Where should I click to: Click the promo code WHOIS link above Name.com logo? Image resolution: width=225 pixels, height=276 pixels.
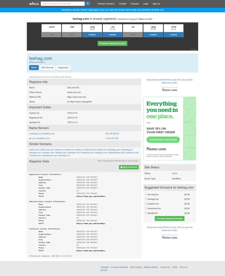(169, 81)
